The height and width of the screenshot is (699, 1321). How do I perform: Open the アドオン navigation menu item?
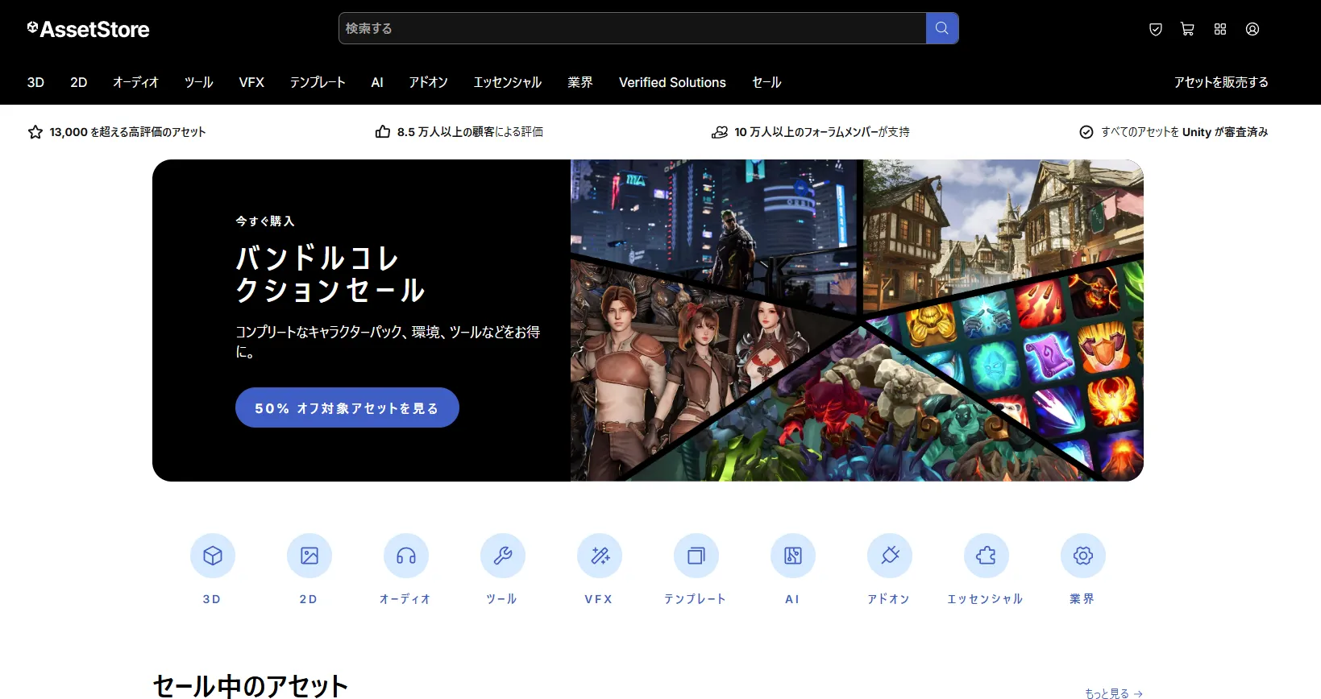tap(428, 82)
